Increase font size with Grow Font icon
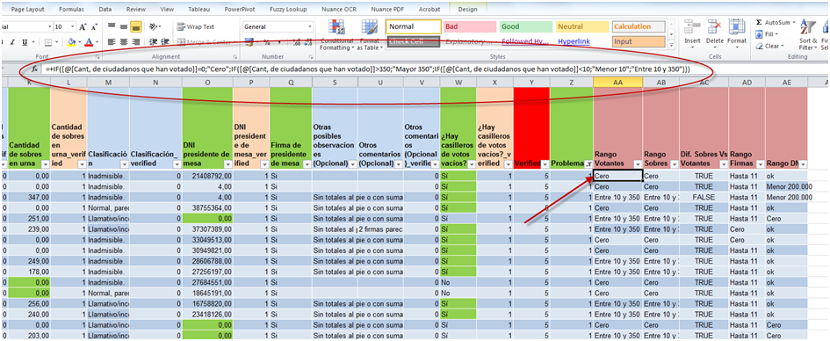Screen dimensions: 830x341 [83, 26]
